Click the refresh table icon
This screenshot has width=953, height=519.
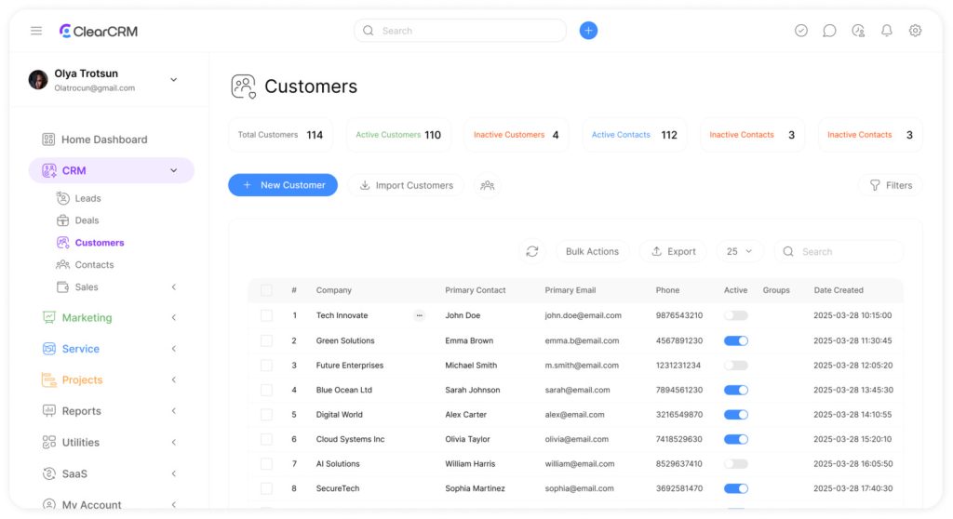[x=532, y=251]
